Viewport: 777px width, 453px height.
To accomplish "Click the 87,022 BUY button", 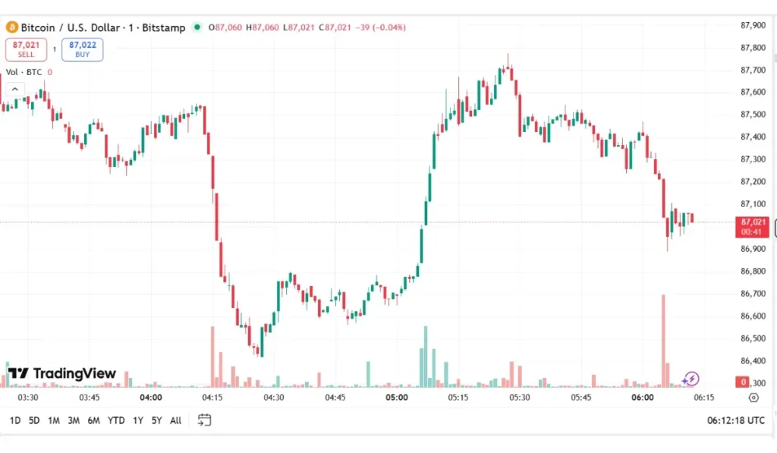I will point(82,47).
